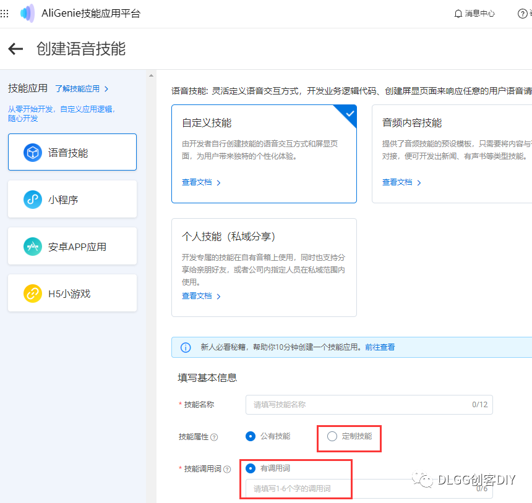The height and width of the screenshot is (503, 532).
Task: Click the 消息中心 text
Action: 480,14
